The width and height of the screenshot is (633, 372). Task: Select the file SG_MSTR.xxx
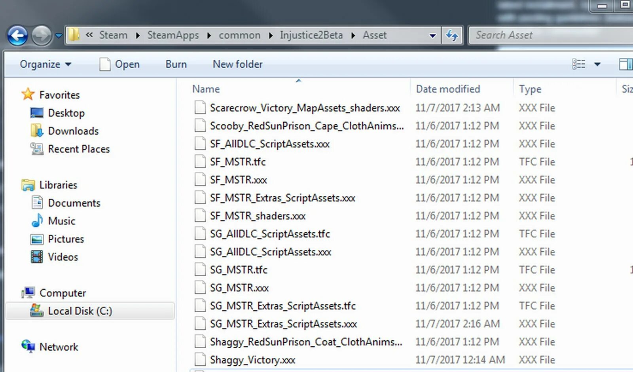(x=239, y=288)
